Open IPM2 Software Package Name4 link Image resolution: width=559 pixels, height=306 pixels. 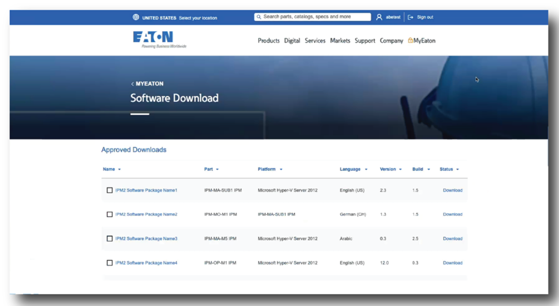coord(146,263)
